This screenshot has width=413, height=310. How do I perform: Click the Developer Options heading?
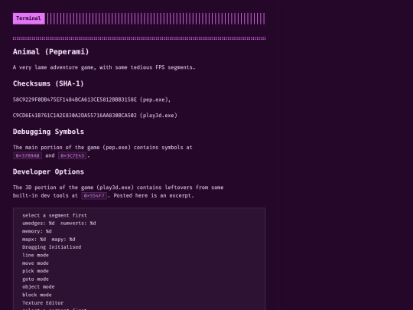pos(48,171)
